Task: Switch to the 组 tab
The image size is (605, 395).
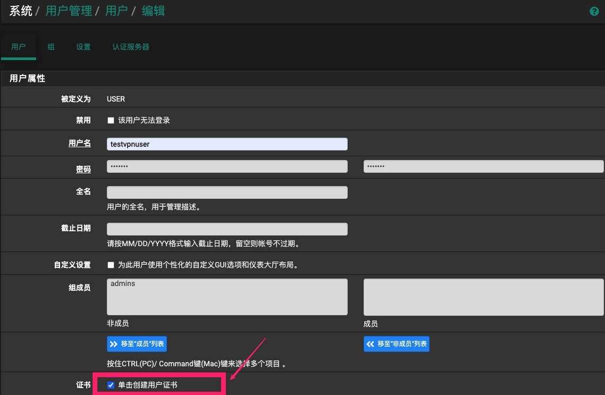Action: click(x=51, y=47)
